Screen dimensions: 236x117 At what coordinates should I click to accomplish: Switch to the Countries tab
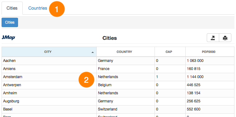point(38,8)
